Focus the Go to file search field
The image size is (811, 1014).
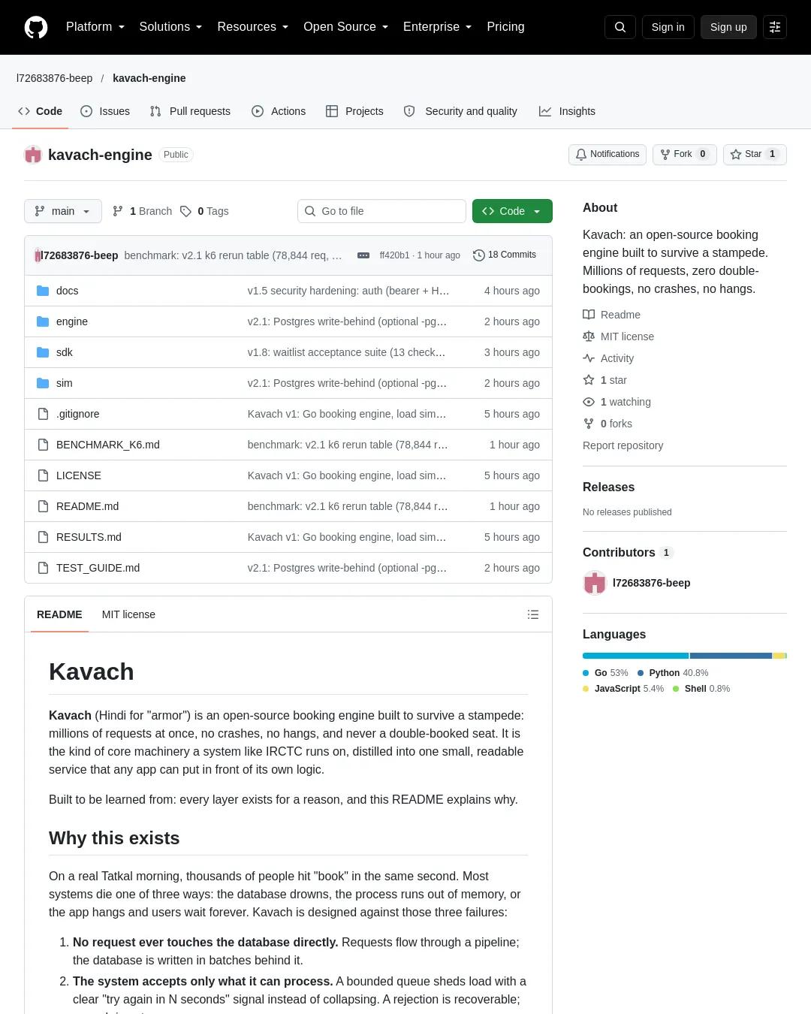pyautogui.click(x=381, y=211)
